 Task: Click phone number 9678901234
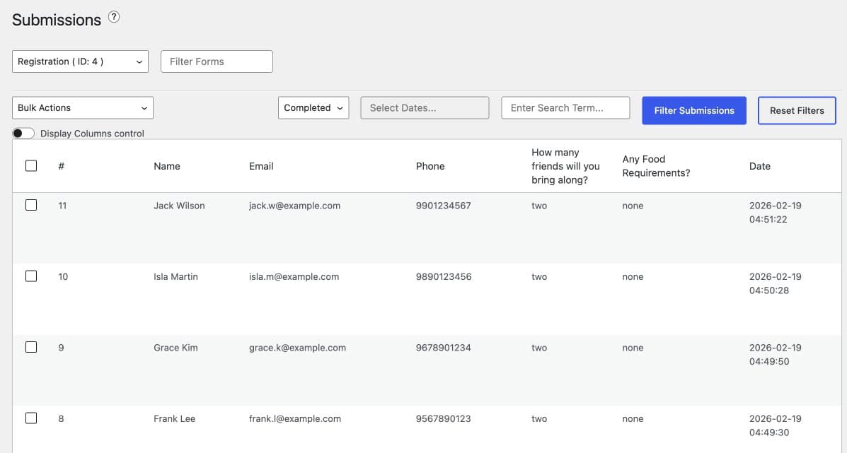pyautogui.click(x=444, y=348)
